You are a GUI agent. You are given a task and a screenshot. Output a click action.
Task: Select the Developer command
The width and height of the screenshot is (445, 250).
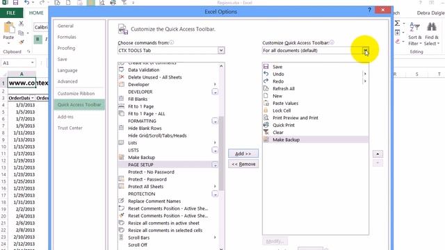(x=168, y=85)
